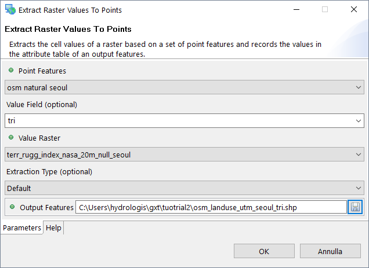
Task: Click the green indicator beside Point Features
Action: [12, 70]
